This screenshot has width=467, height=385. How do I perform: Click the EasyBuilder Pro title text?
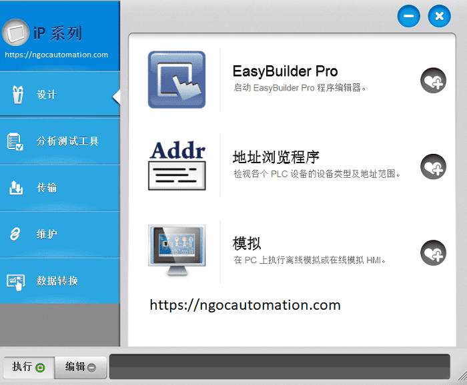pos(285,71)
